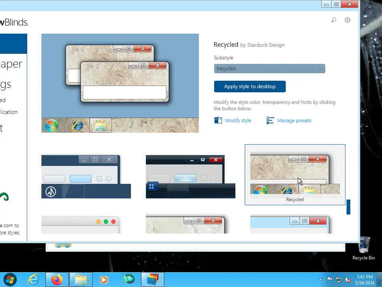Click the Manage presets list icon

click(x=270, y=120)
